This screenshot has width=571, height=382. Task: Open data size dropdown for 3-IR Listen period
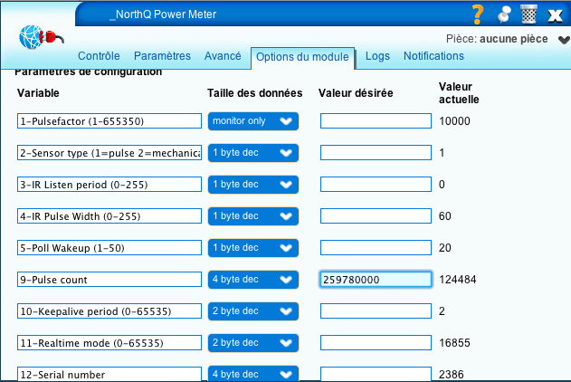pyautogui.click(x=253, y=185)
